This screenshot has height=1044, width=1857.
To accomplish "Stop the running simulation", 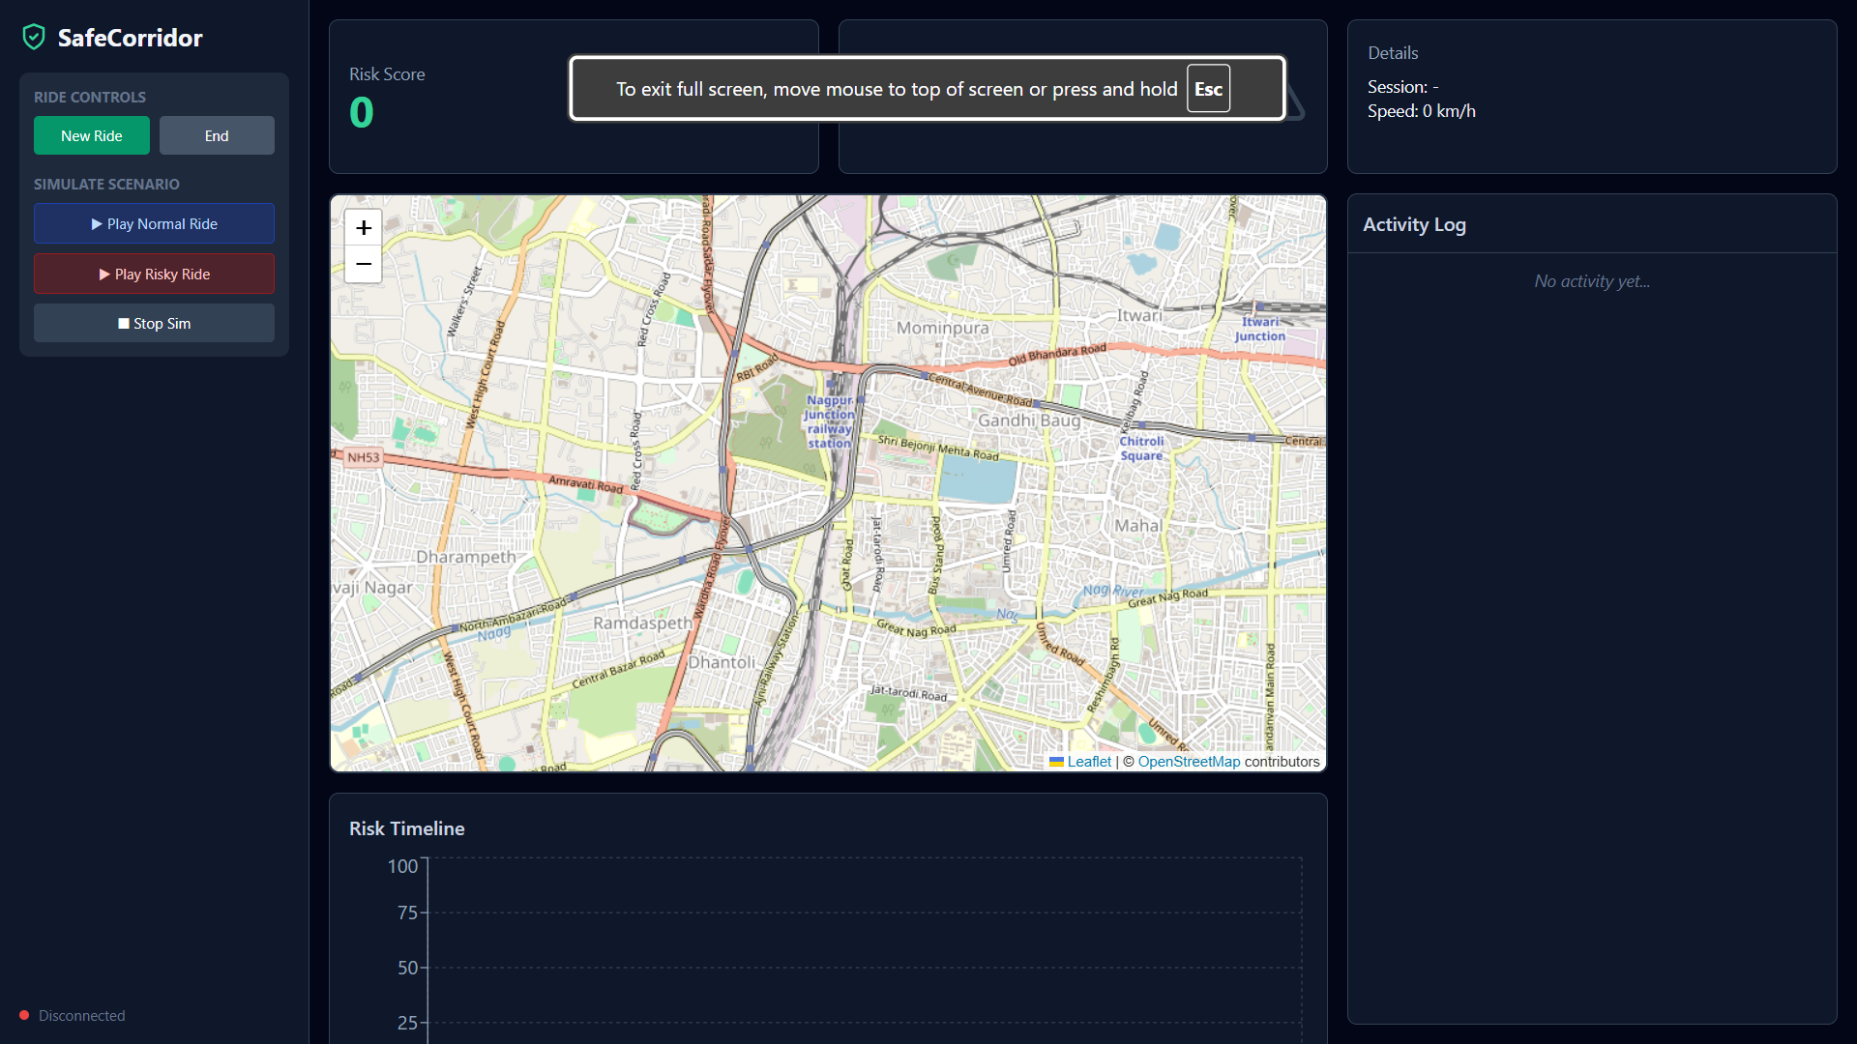I will point(154,324).
